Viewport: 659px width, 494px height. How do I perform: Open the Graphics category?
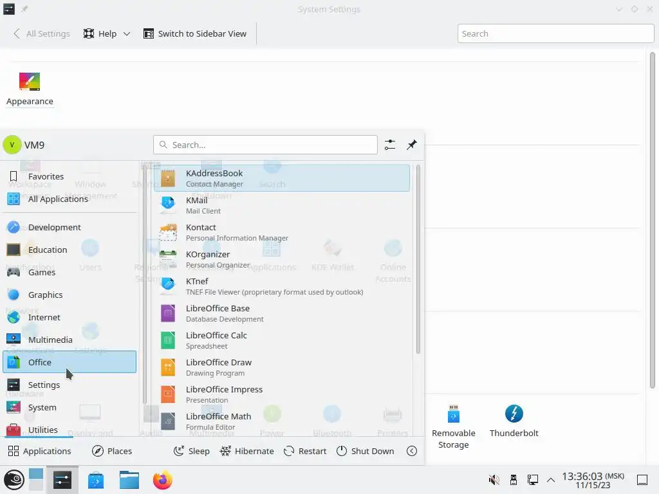click(70, 295)
